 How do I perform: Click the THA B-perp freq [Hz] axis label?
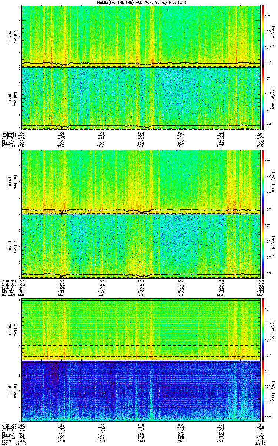pos(14,36)
